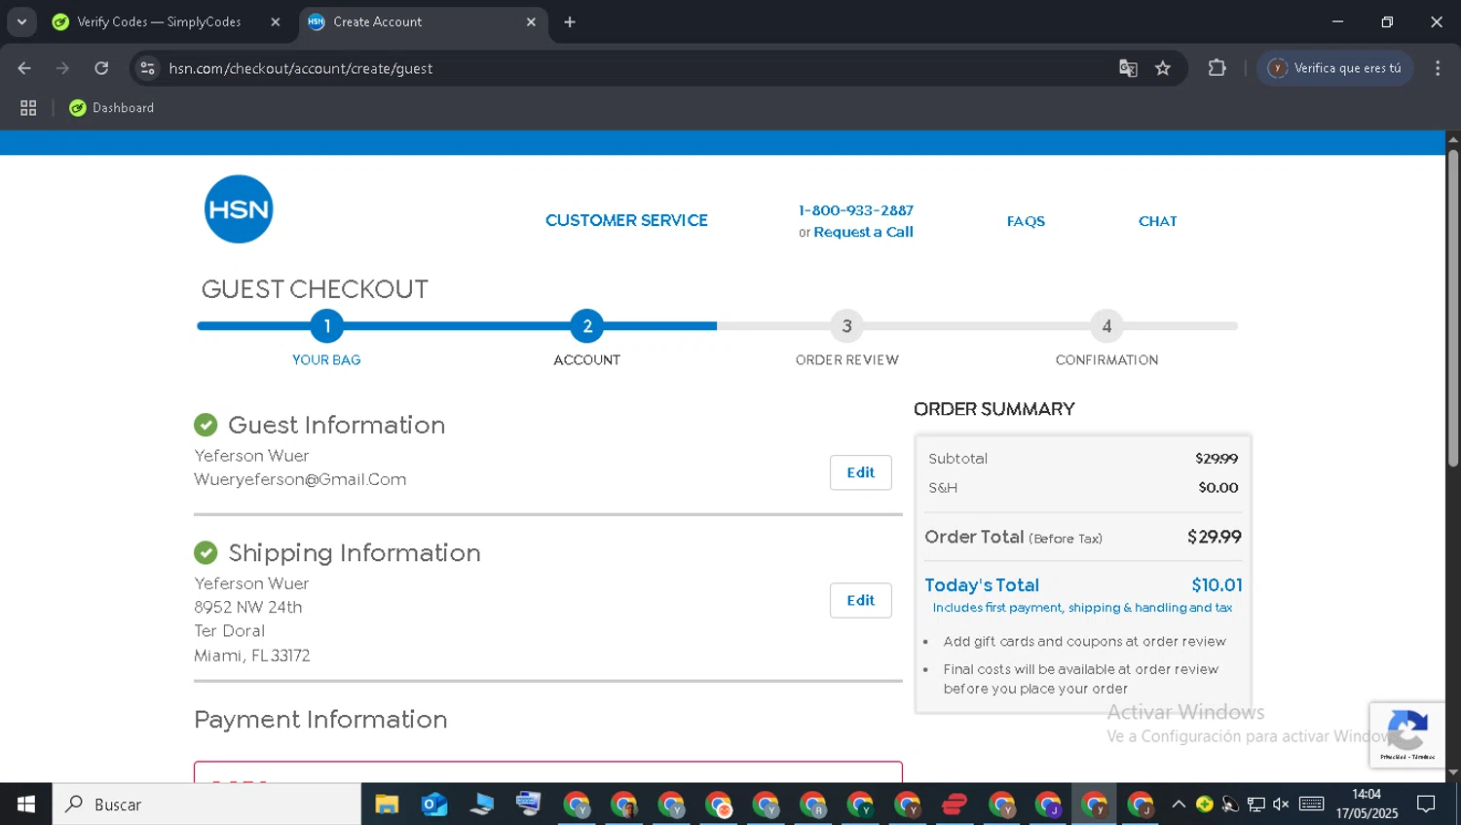Go to the Your Bag step
This screenshot has height=825, width=1461.
(326, 360)
